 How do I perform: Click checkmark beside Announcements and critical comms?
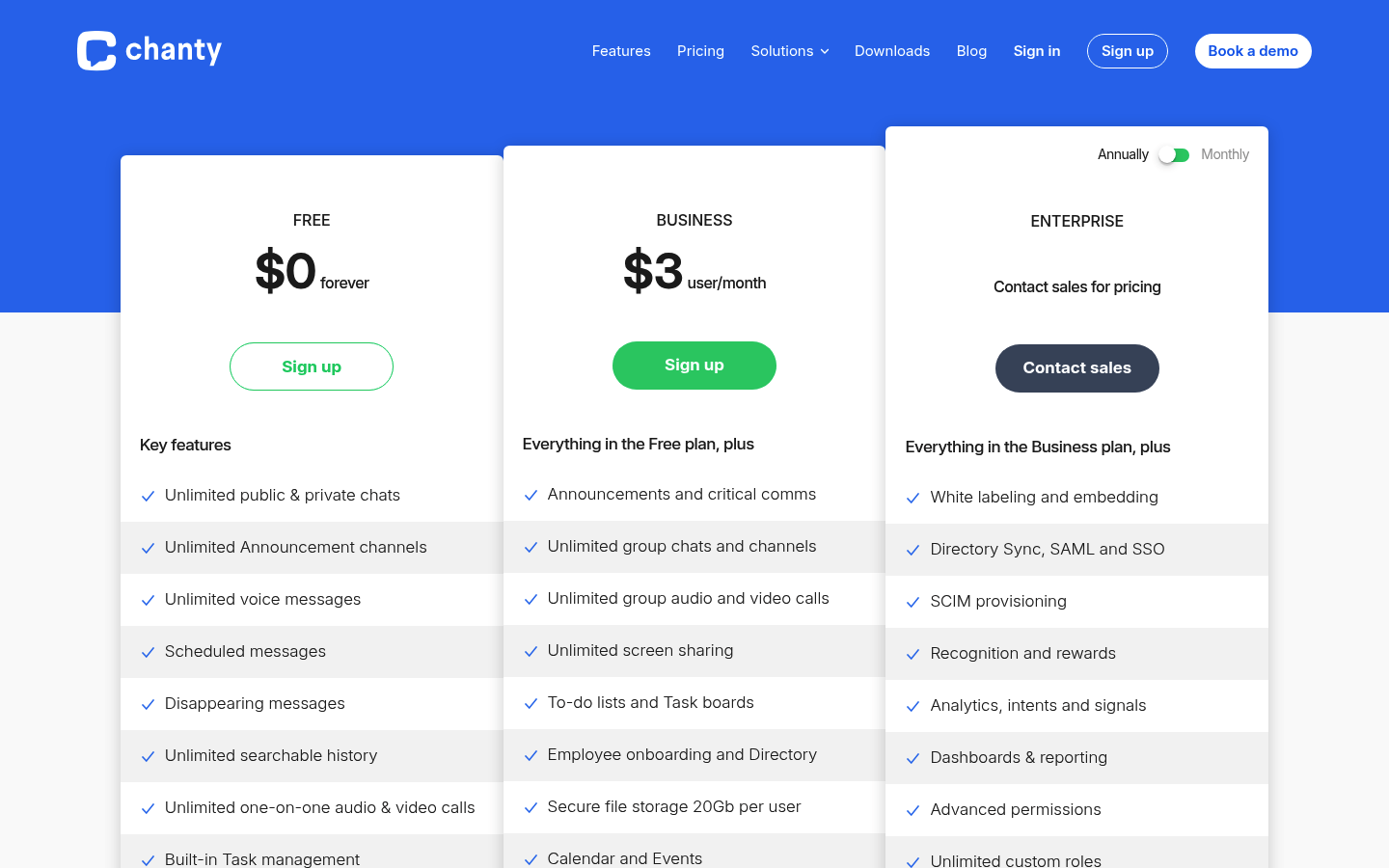click(x=531, y=496)
